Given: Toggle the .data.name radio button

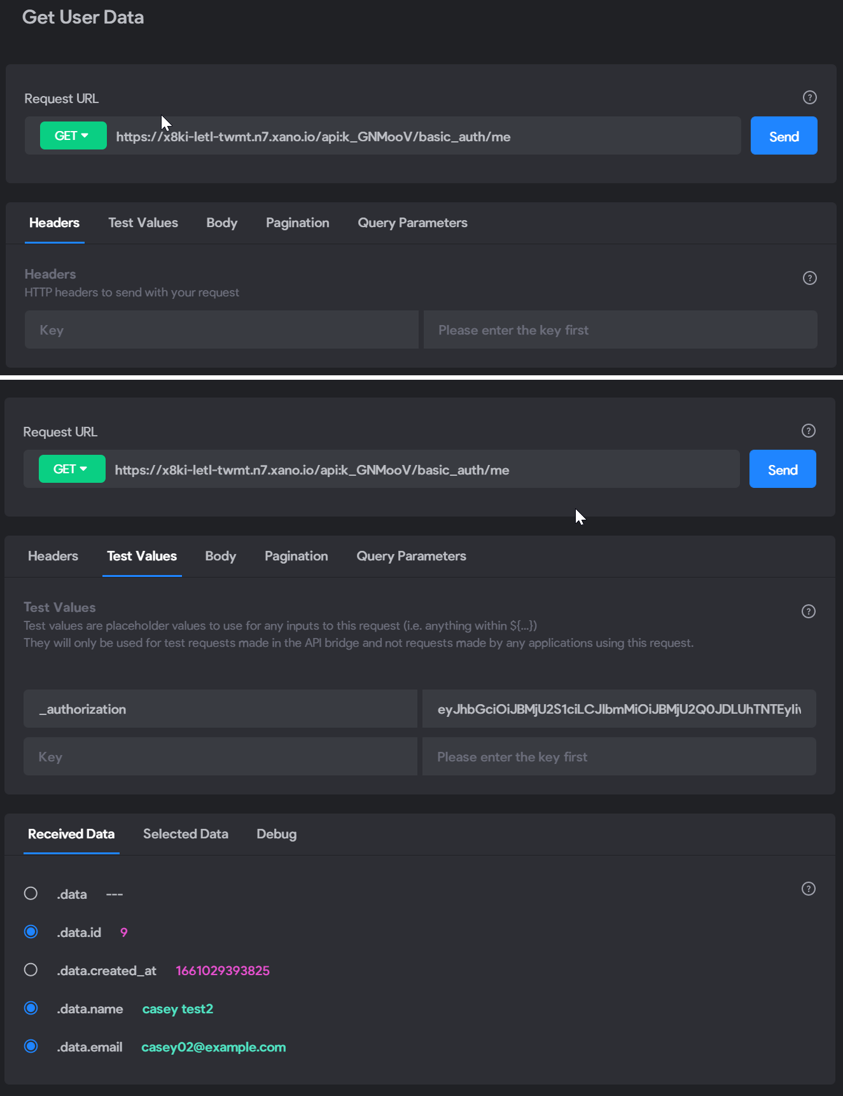Looking at the screenshot, I should coord(31,1008).
